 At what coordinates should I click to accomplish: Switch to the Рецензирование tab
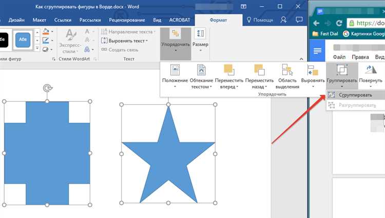pyautogui.click(x=127, y=20)
